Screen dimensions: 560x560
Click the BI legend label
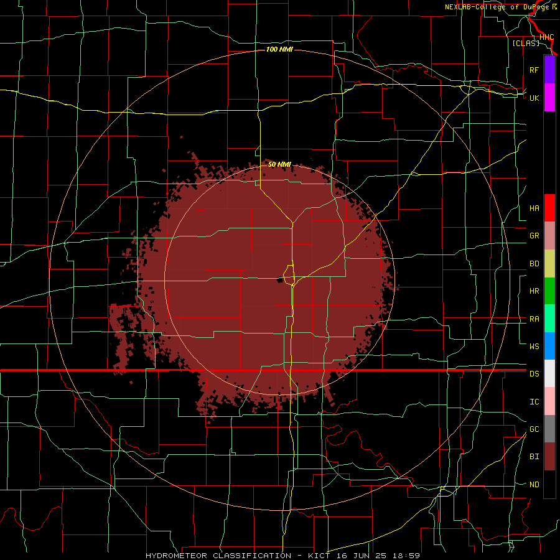coord(534,457)
